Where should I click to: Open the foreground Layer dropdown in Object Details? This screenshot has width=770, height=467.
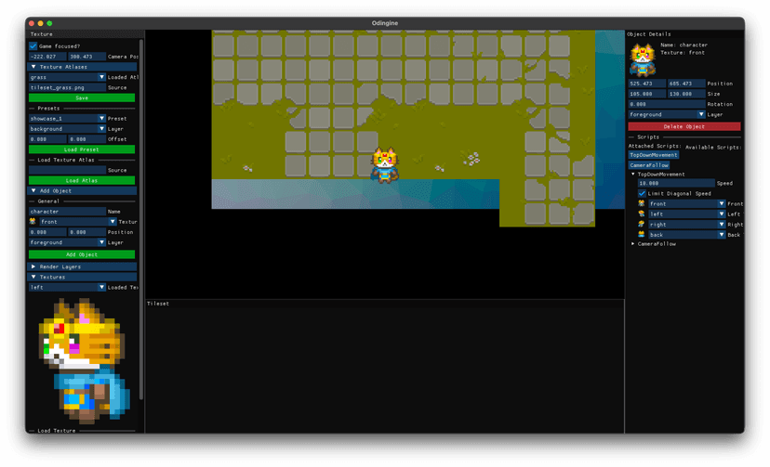666,114
